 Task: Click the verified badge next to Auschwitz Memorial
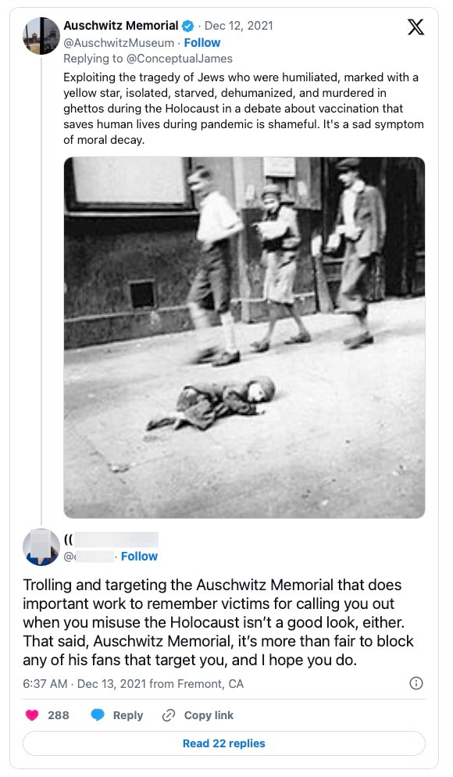(x=188, y=26)
